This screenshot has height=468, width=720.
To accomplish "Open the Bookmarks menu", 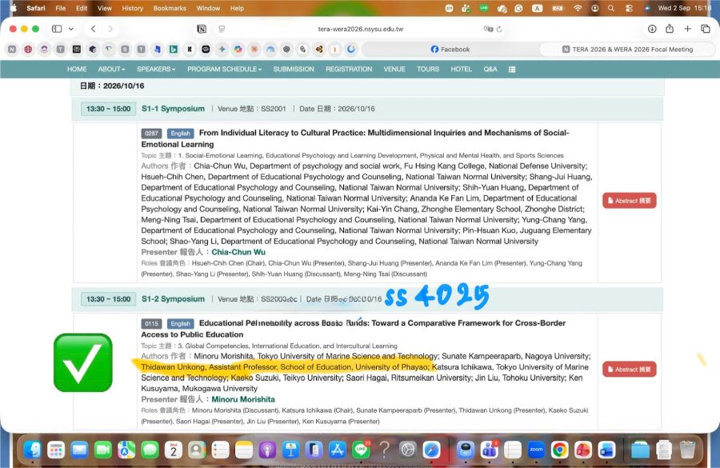I will 170,8.
